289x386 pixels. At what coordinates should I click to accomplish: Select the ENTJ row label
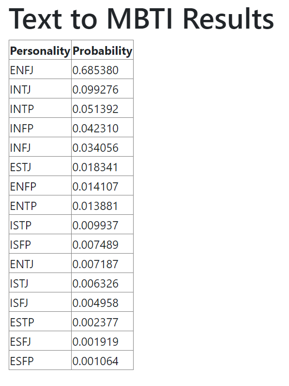click(40, 264)
